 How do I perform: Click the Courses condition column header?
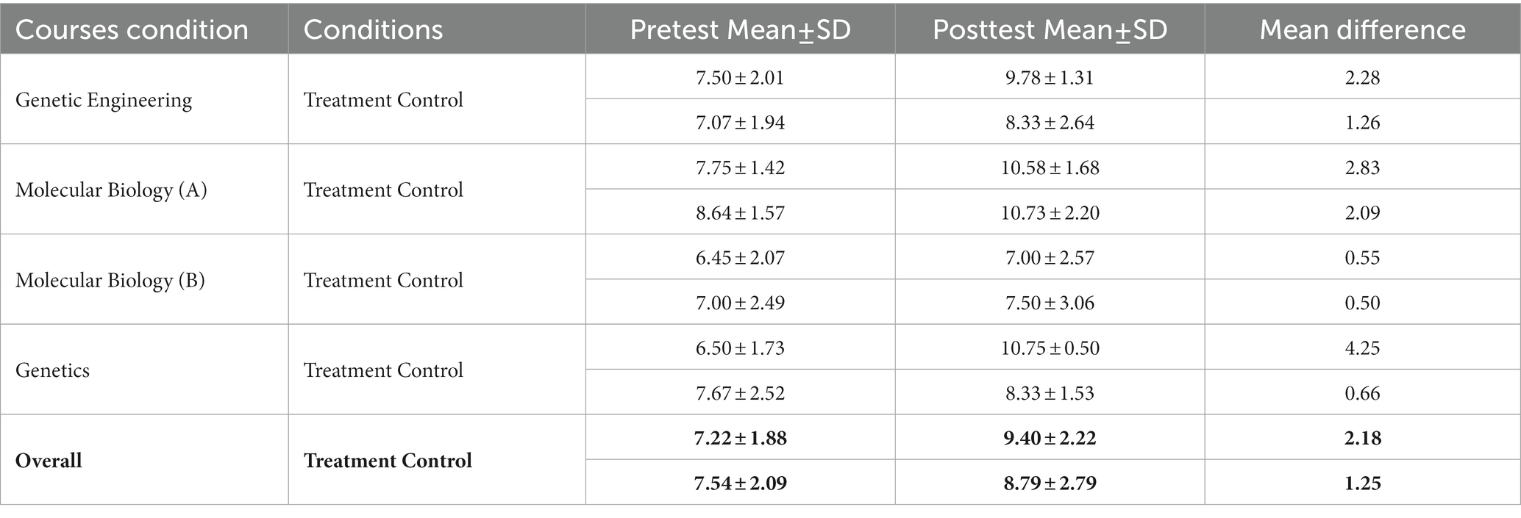[x=132, y=29]
